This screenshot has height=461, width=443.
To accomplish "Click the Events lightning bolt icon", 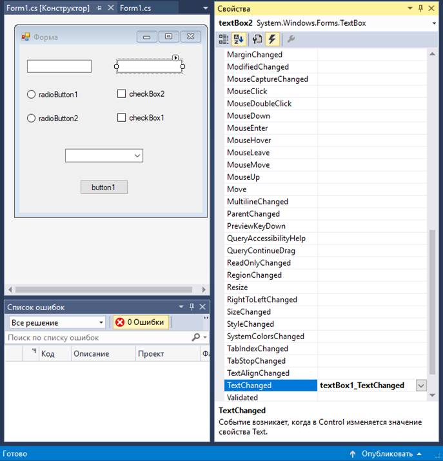I will (272, 39).
